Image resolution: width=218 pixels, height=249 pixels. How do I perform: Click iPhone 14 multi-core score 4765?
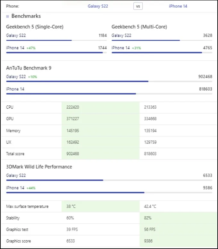[x=208, y=48]
